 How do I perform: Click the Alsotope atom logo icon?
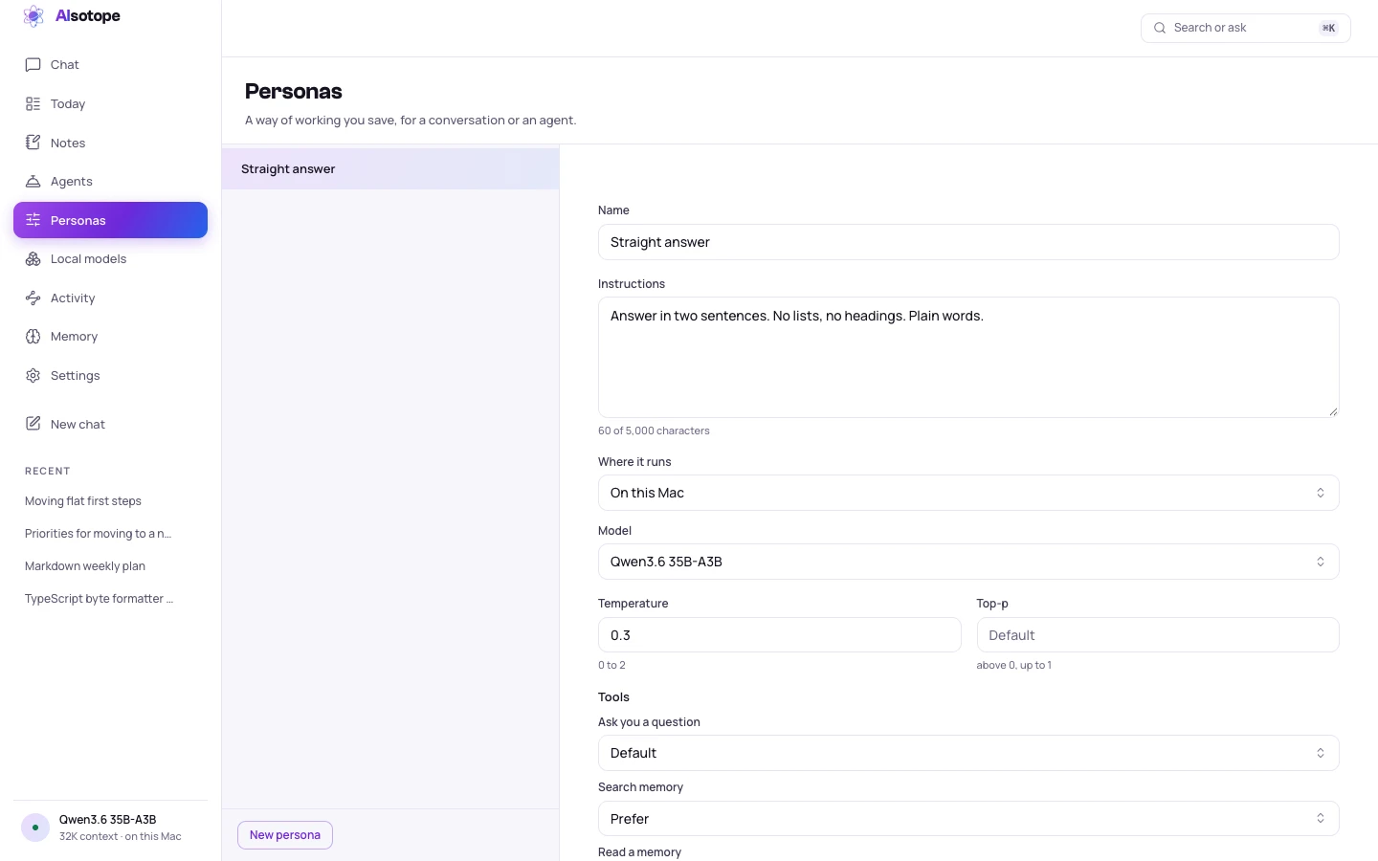click(x=33, y=16)
